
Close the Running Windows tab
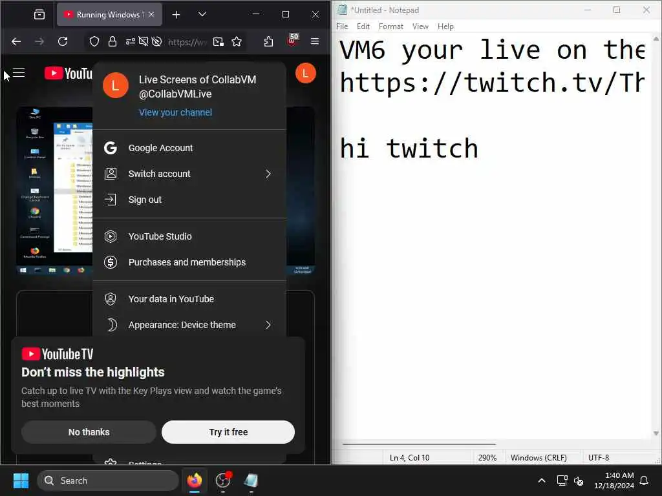[151, 14]
